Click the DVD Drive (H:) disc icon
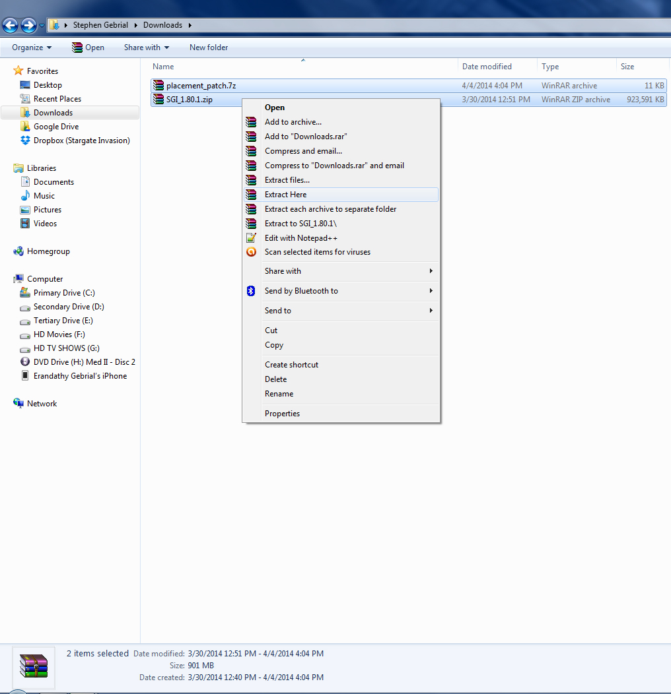 25,362
